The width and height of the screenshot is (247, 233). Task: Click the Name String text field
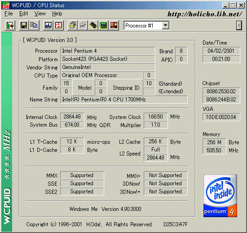click(124, 100)
